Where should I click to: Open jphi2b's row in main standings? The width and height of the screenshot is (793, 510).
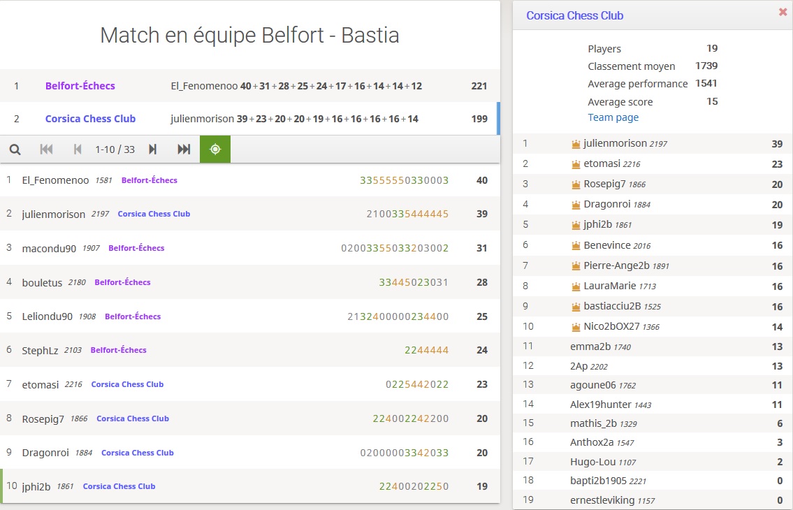(x=250, y=486)
